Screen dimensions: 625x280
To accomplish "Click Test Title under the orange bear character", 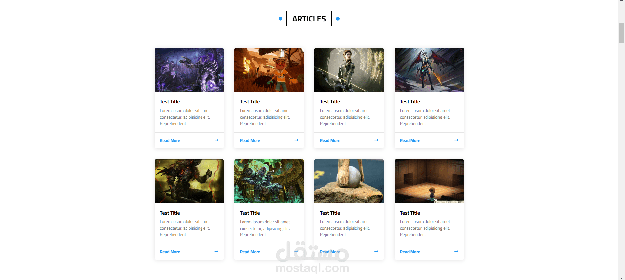I will coord(250,102).
